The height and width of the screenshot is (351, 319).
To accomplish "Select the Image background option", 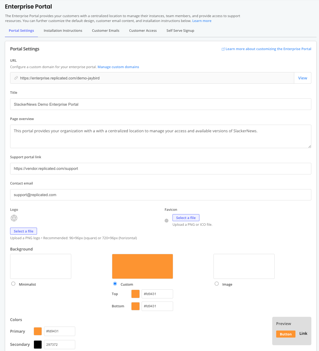I will click(x=217, y=283).
